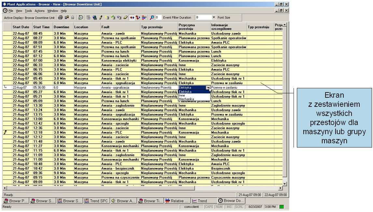Viewport: 373px width, 212px height.
Task: Open the Window menu
Action: click(53, 11)
